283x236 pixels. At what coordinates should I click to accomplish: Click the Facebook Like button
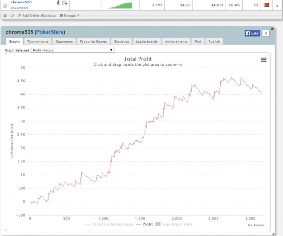252,33
